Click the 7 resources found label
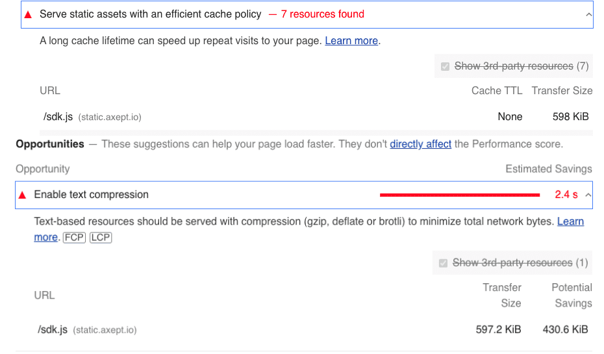 coord(322,14)
